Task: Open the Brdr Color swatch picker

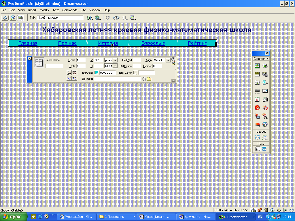Action: click(135, 73)
